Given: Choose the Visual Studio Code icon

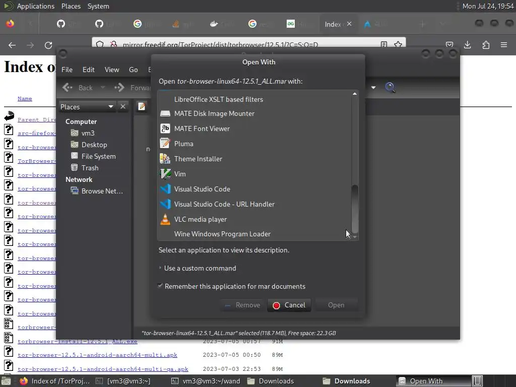Looking at the screenshot, I should coord(165,189).
